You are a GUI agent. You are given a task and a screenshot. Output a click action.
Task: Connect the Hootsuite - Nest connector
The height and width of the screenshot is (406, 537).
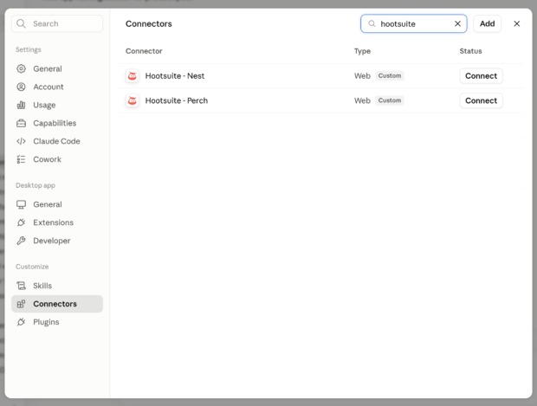(481, 76)
